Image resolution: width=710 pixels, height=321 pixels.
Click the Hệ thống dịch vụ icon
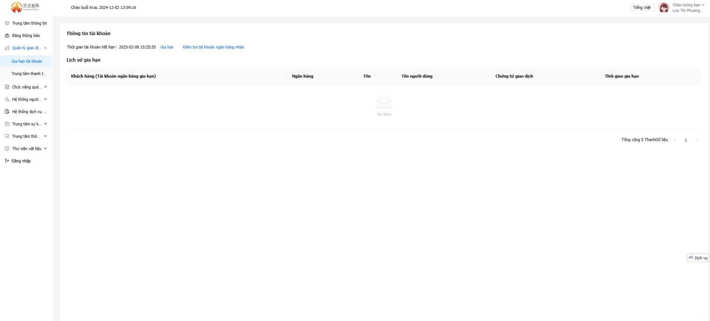point(7,112)
